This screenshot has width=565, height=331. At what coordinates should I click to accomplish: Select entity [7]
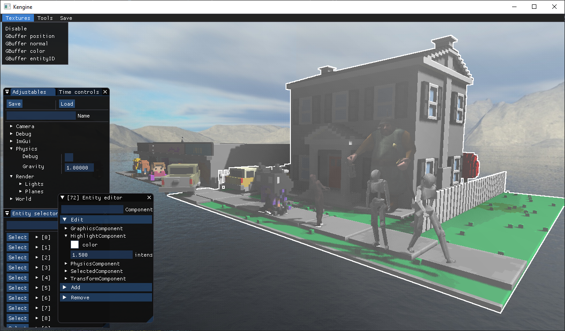[18, 308]
